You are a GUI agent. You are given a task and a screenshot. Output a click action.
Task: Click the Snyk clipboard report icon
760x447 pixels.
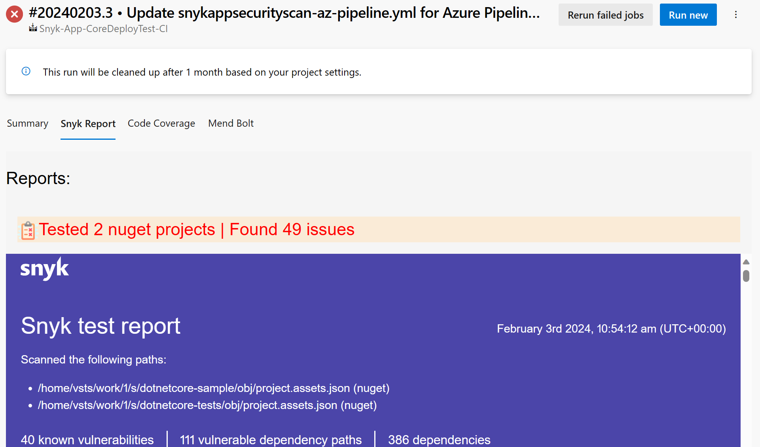(x=28, y=229)
